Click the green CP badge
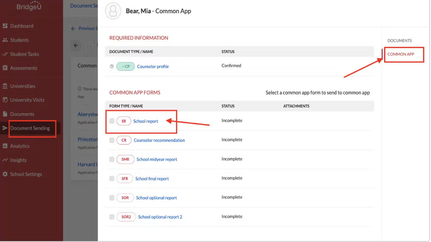431x242 pixels. click(x=126, y=66)
